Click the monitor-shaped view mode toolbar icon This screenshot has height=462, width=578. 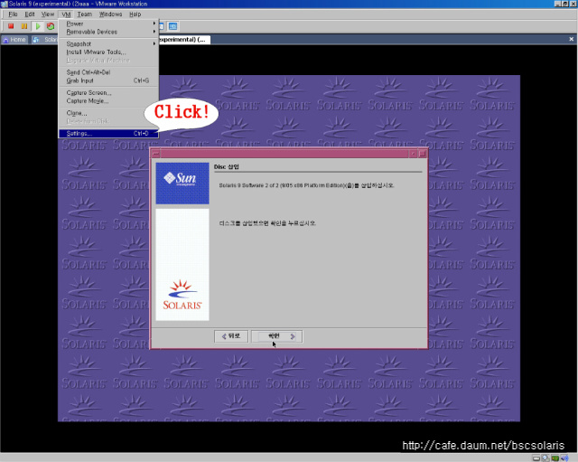[172, 26]
